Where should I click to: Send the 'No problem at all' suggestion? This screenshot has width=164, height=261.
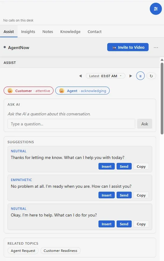(x=124, y=195)
